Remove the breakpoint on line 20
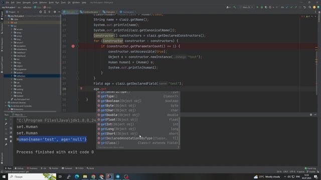Screen dimensions: 321x180 point(73,46)
